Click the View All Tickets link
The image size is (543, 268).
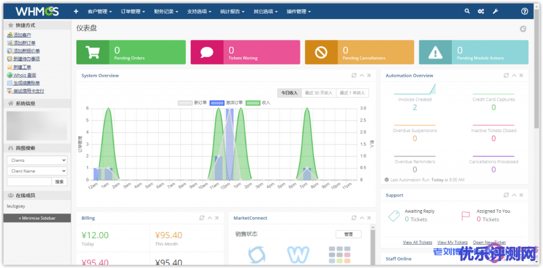point(417,243)
